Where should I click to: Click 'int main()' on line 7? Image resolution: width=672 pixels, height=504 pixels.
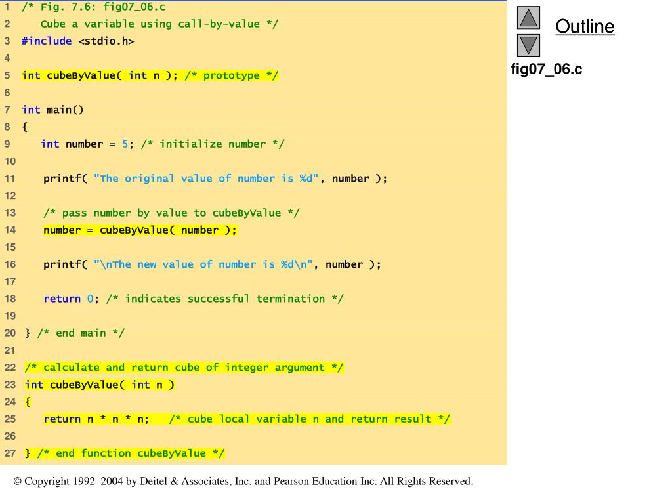52,110
